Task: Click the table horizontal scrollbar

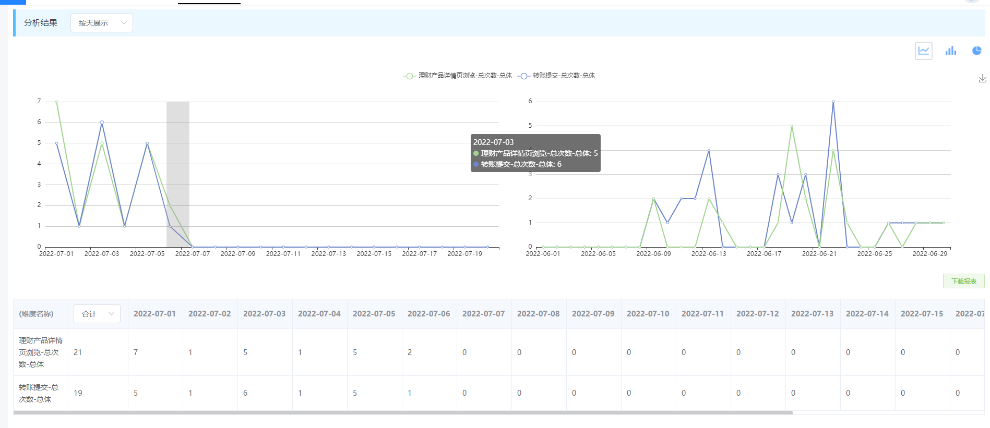Action: [x=403, y=412]
